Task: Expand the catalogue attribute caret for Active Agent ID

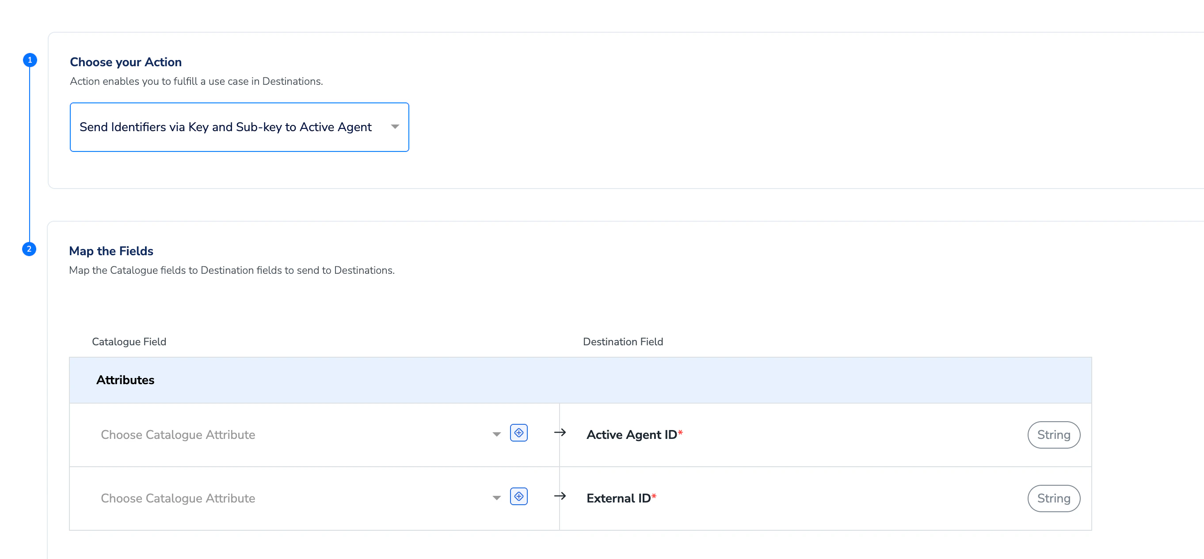Action: click(x=496, y=435)
